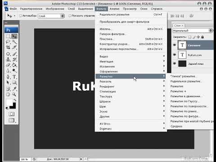Expand the Резкость submenu
216x162 pixels.
point(130,81)
